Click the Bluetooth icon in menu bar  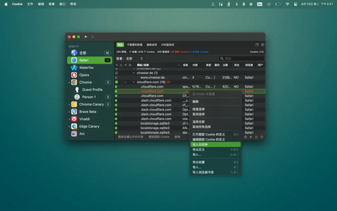[x=237, y=4]
